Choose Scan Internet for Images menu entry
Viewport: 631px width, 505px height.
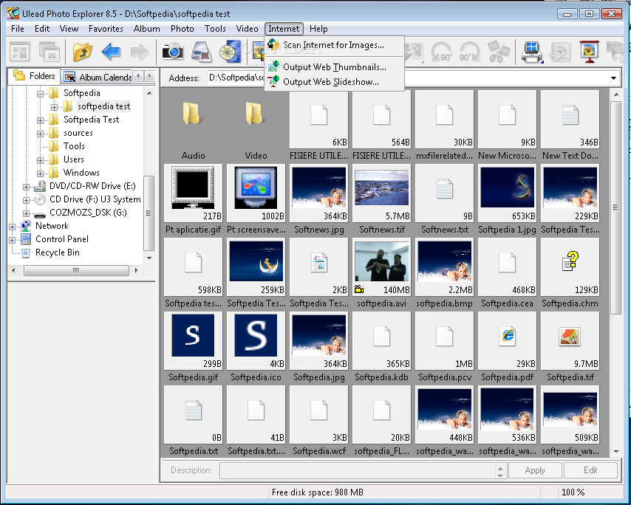(335, 44)
